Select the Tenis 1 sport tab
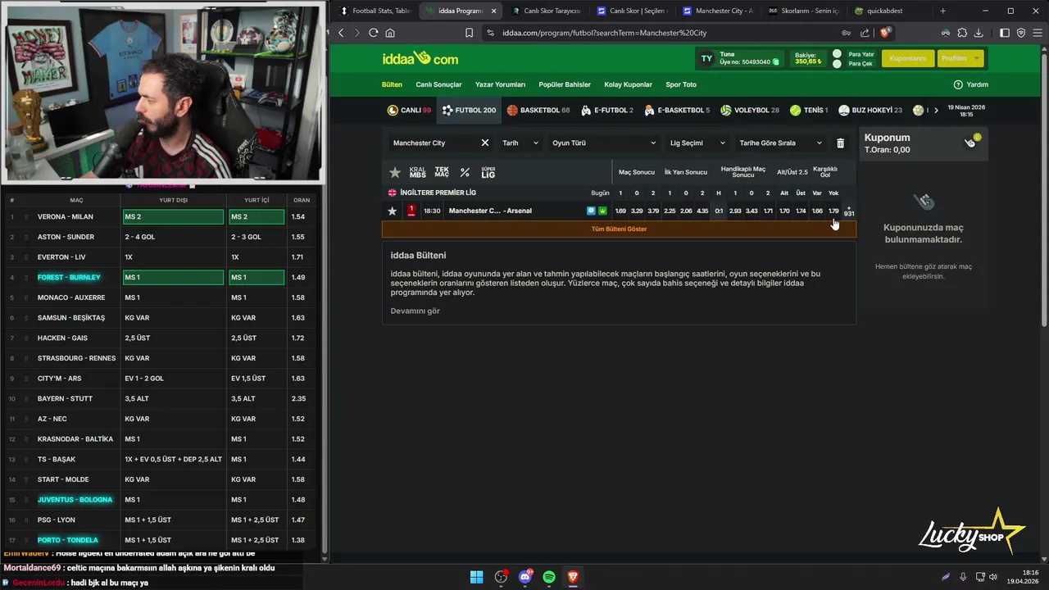Screen dimensions: 1049x590 click(809, 110)
